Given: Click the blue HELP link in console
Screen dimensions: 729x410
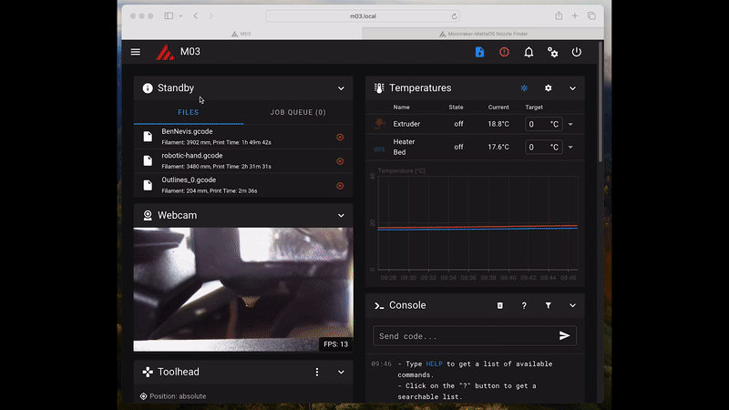Looking at the screenshot, I should pos(434,364).
